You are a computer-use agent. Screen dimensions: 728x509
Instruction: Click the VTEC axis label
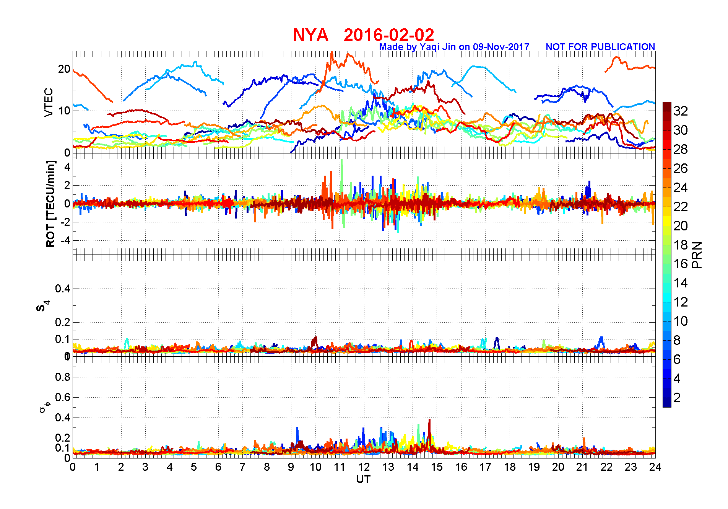tap(49, 102)
